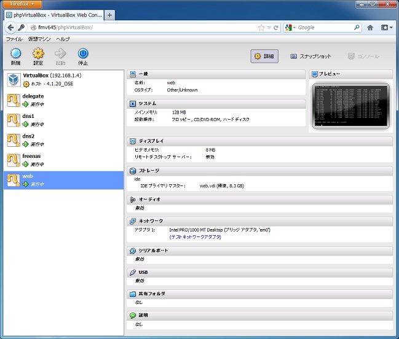The width and height of the screenshot is (399, 339).
Task: Select the freenas virtual machine
Action: (63, 160)
